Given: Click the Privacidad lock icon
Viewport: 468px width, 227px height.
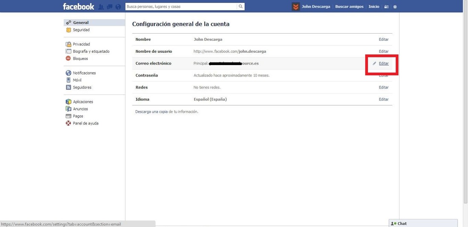Looking at the screenshot, I should pos(68,44).
